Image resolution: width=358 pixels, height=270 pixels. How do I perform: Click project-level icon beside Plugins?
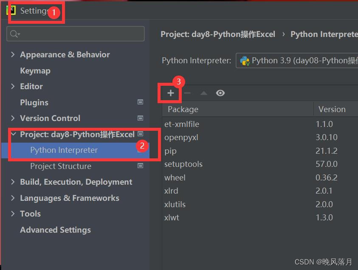(x=140, y=102)
